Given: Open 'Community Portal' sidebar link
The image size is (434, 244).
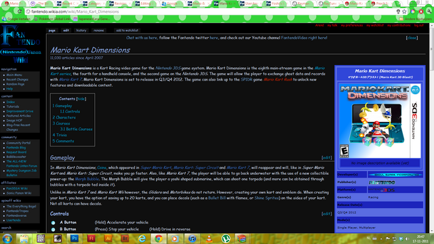Looking at the screenshot, I should (18, 143).
